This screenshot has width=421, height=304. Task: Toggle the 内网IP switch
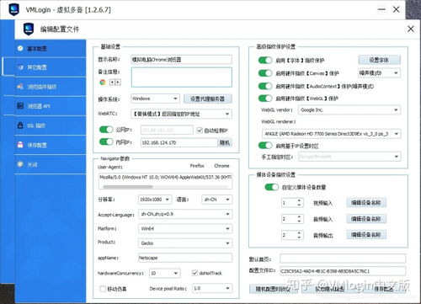[106, 141]
